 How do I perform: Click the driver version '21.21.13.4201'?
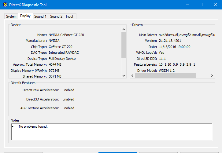pyautogui.click(x=170, y=41)
